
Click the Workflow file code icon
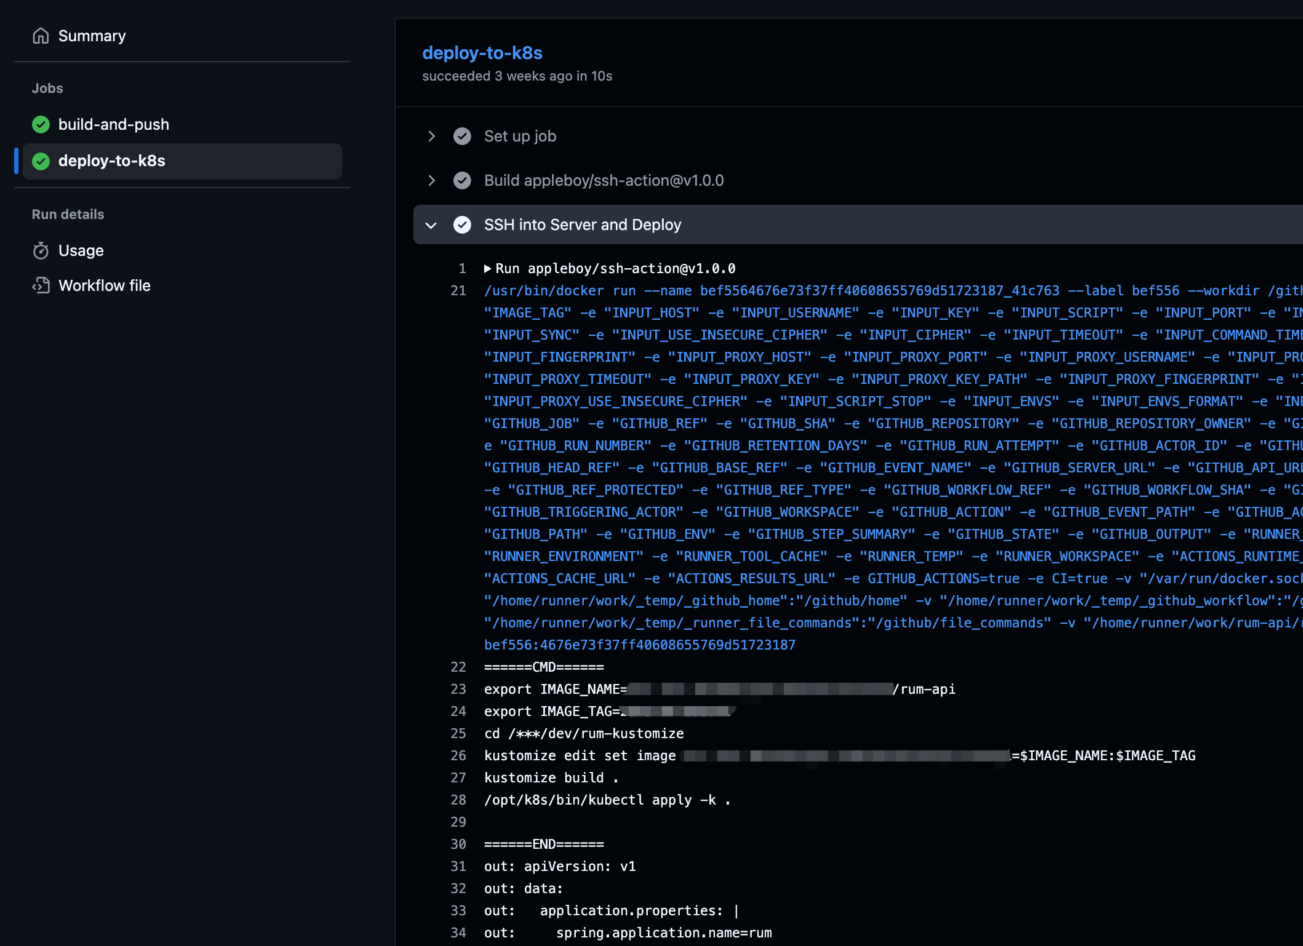[41, 285]
